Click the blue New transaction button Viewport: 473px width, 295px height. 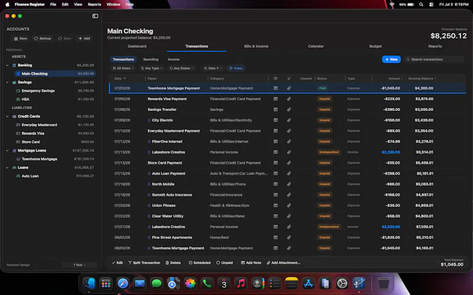391,60
